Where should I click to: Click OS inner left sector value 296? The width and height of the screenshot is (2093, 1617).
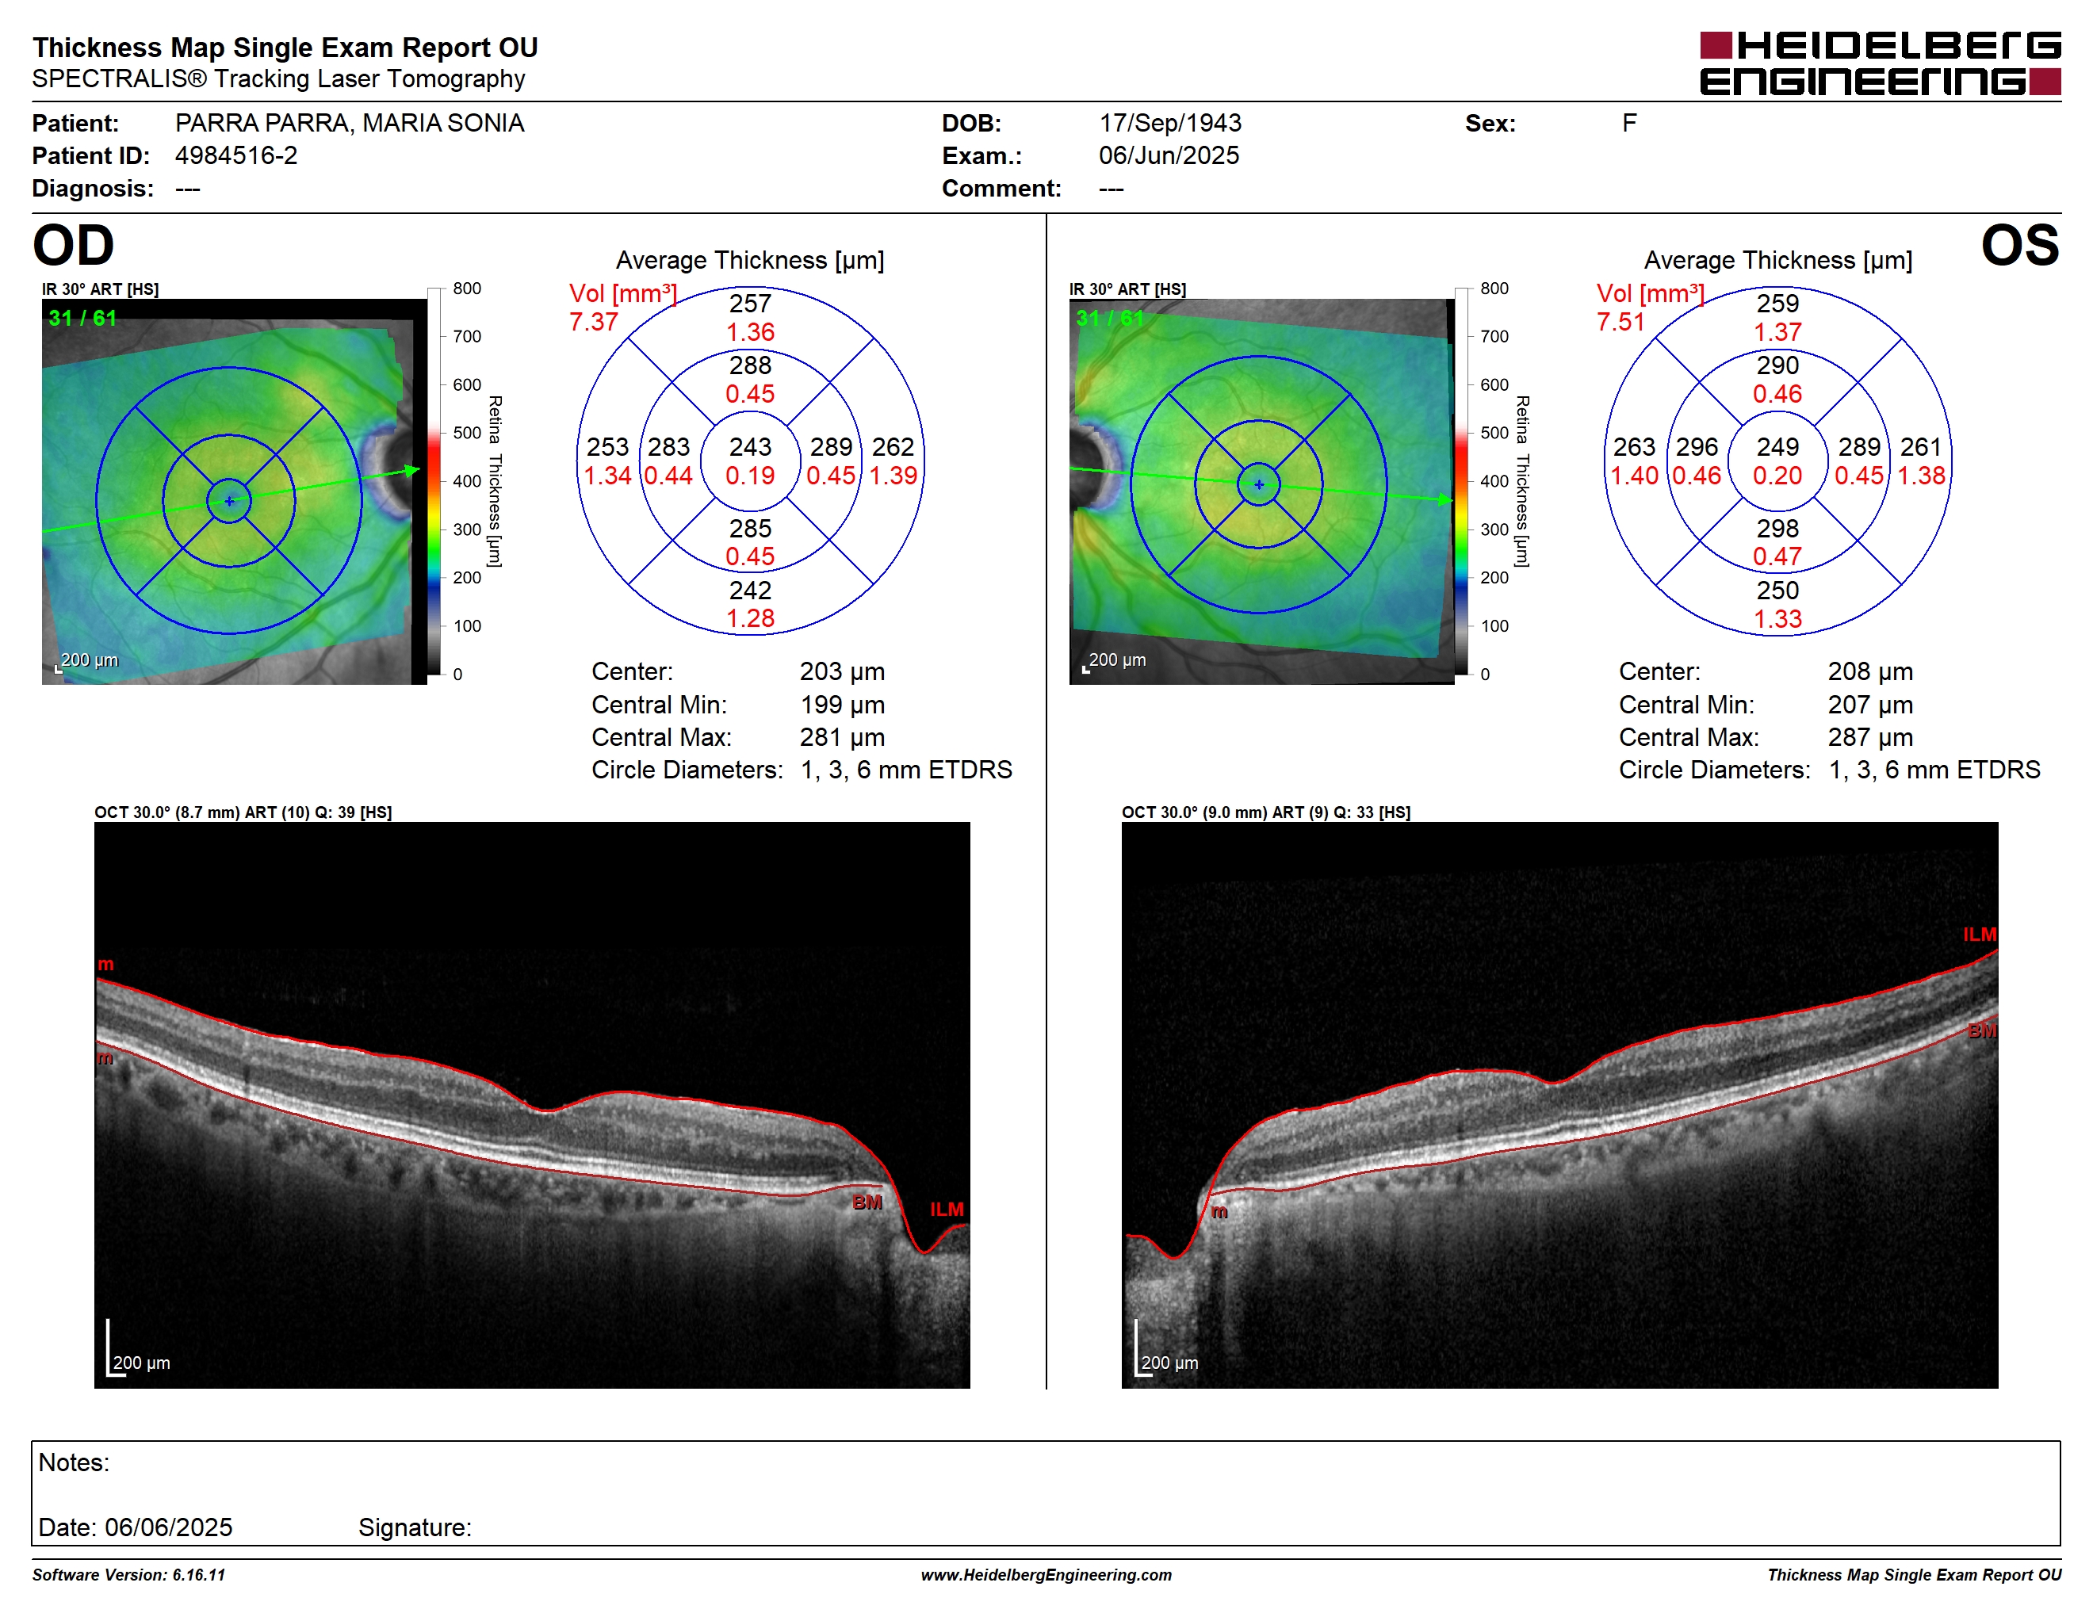[x=1697, y=447]
